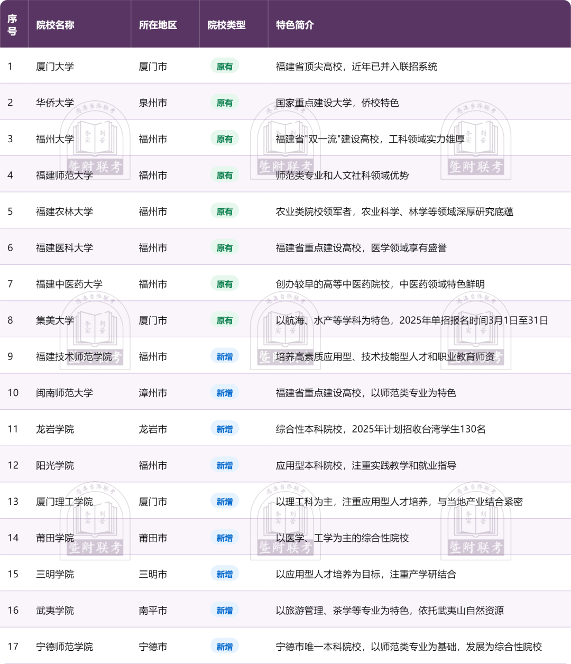Image resolution: width=571 pixels, height=664 pixels.
Task: Click the 院校名称 column header
Action: (55, 25)
